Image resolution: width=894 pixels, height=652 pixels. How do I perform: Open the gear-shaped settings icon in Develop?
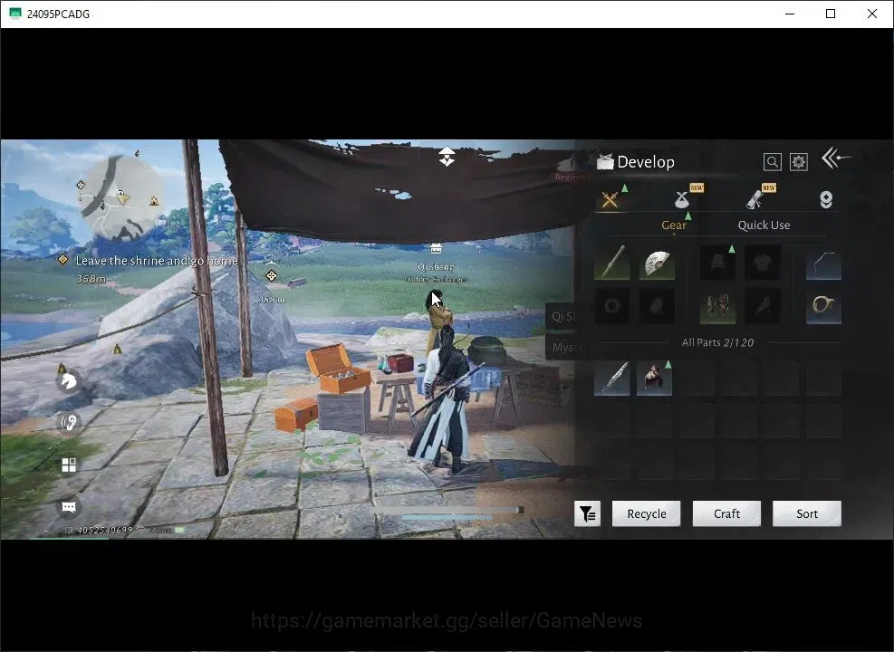798,162
